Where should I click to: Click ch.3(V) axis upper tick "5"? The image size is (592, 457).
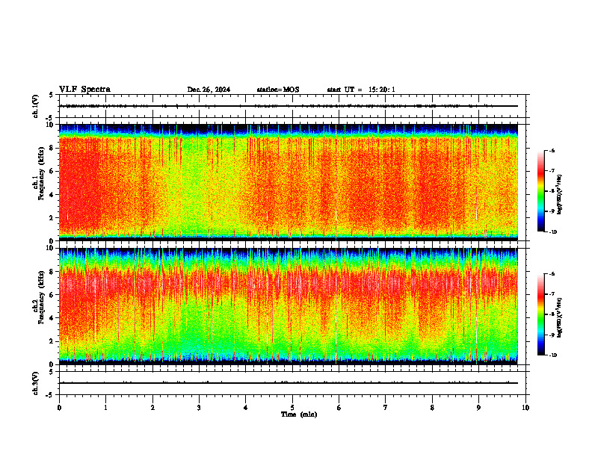52,372
